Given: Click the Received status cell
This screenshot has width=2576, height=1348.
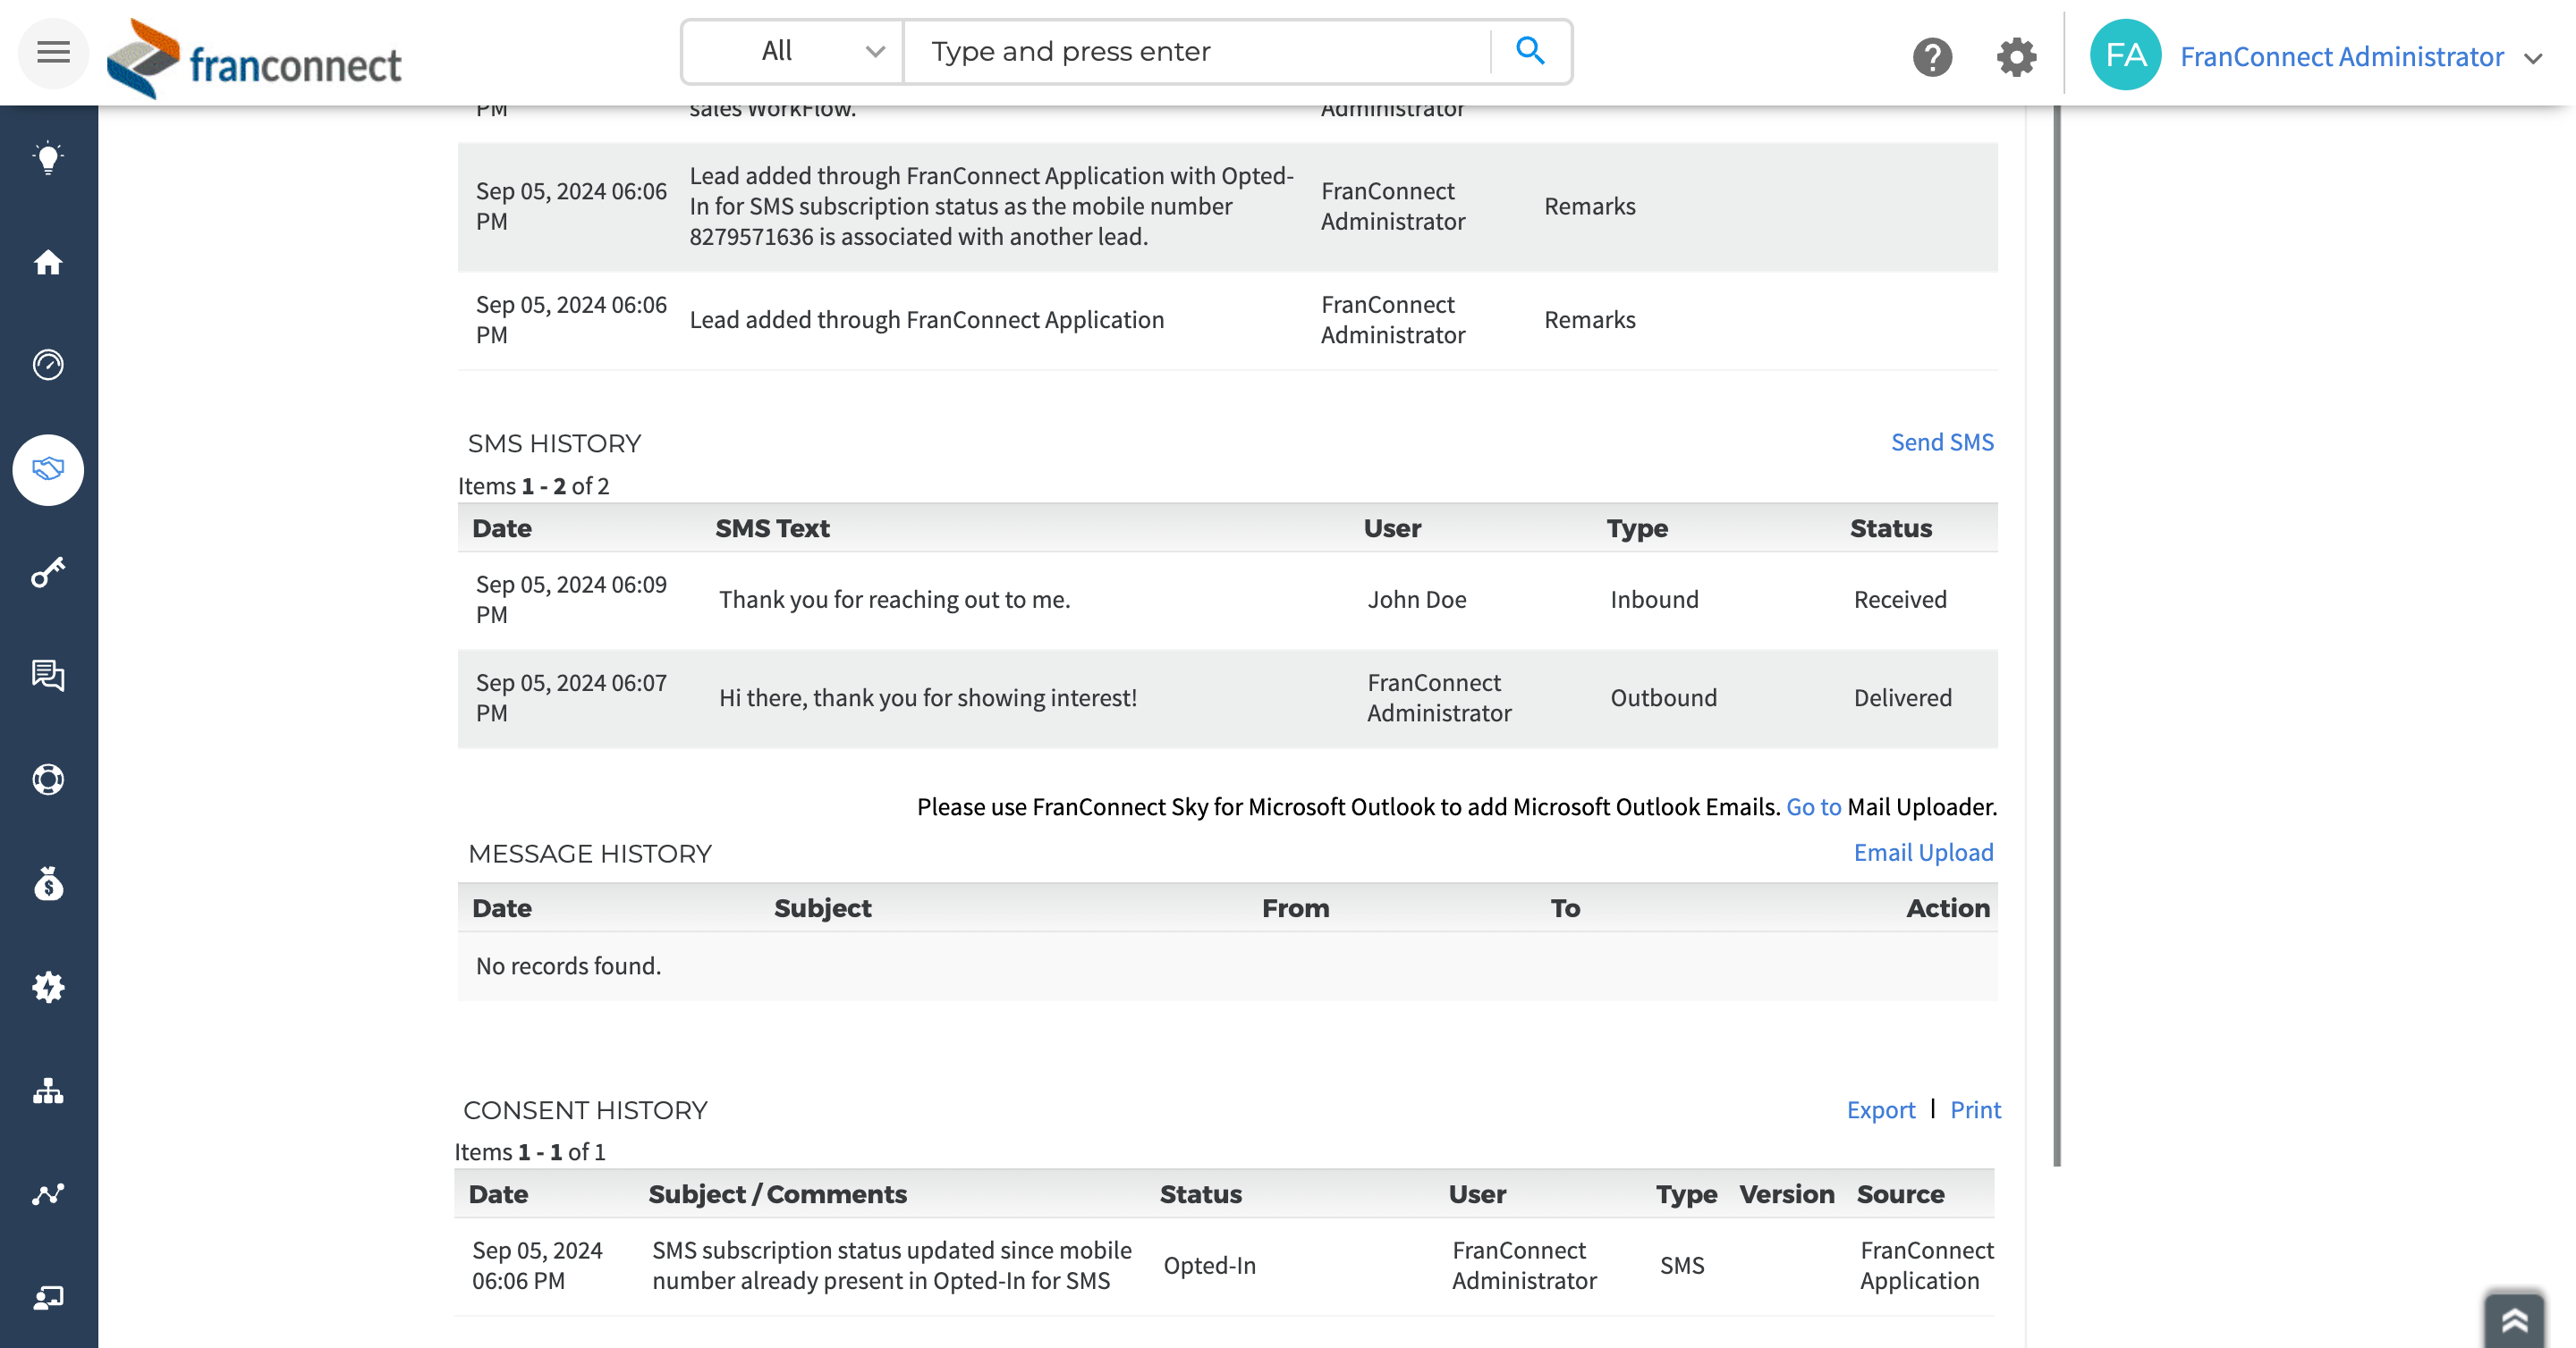Looking at the screenshot, I should [x=1900, y=599].
